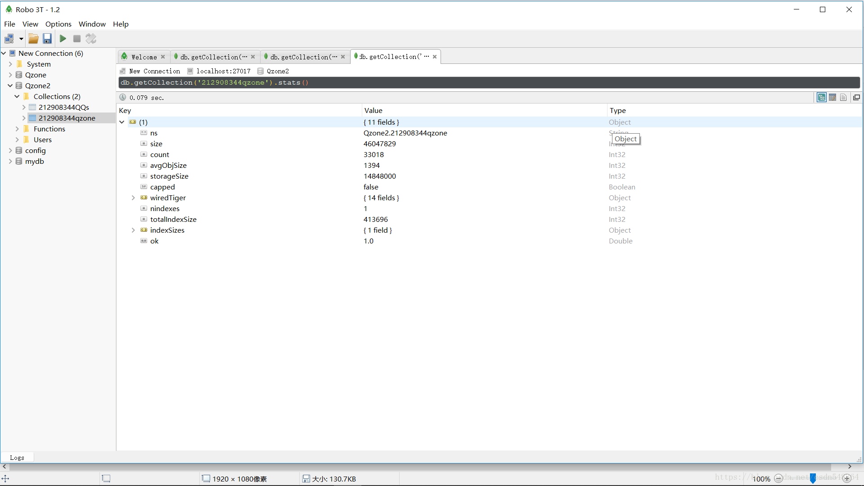Save the script with the floppy disk icon
Image resolution: width=864 pixels, height=486 pixels.
click(x=47, y=39)
